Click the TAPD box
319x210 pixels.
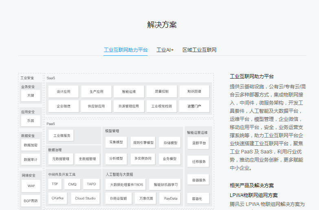click(x=91, y=184)
